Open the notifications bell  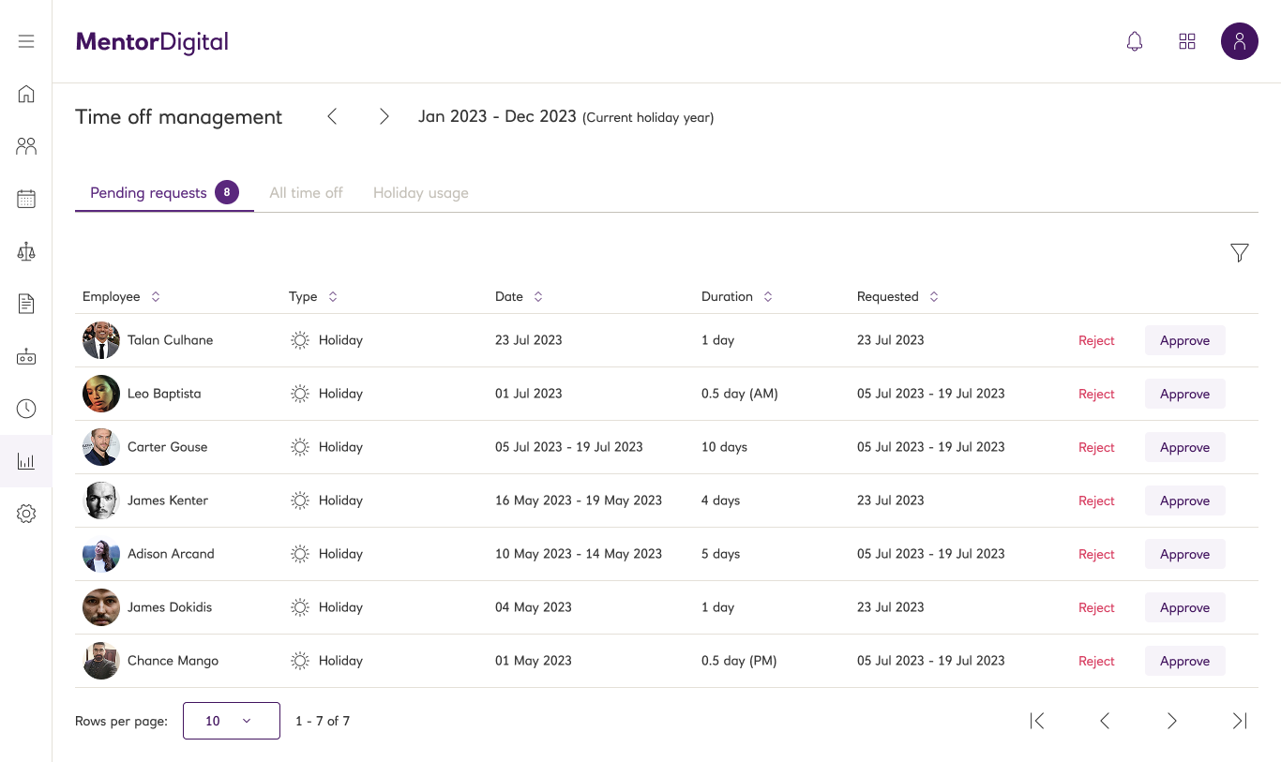(x=1135, y=41)
